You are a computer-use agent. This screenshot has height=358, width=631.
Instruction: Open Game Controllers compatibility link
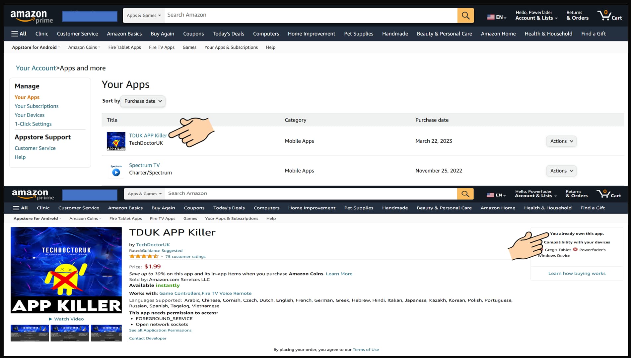click(180, 293)
